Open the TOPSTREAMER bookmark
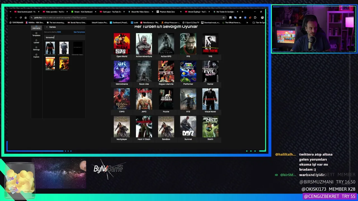Viewport: 358px width, 201px height. pyautogui.click(x=17, y=23)
